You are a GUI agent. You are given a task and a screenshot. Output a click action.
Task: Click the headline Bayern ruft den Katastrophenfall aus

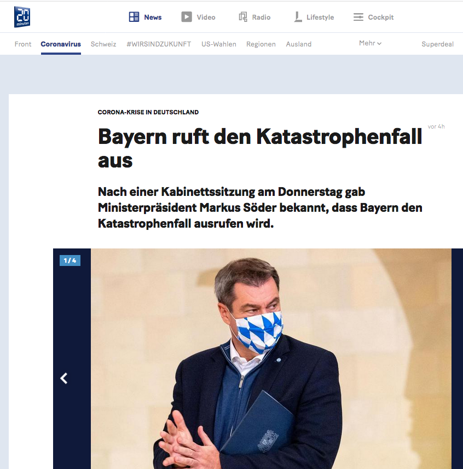point(260,148)
